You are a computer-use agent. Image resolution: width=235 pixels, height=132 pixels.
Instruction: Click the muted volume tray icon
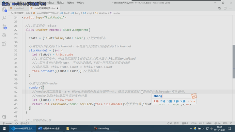tap(203, 128)
